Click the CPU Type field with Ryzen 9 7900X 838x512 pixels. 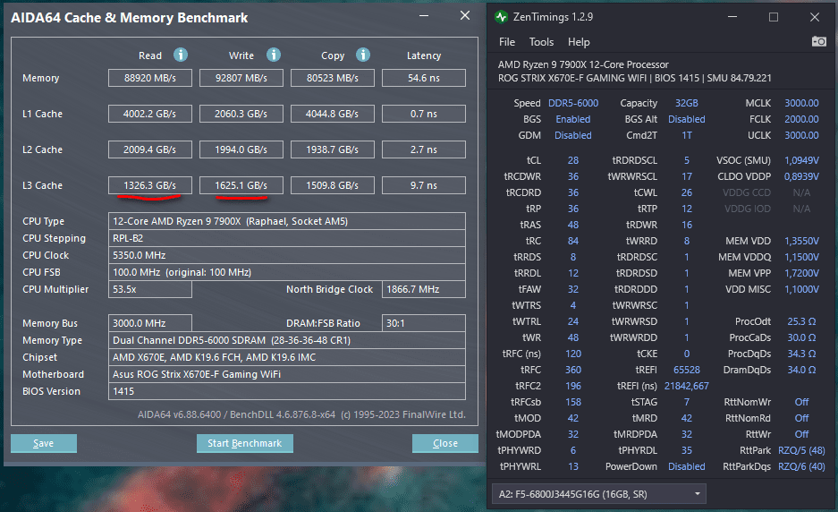(x=287, y=221)
